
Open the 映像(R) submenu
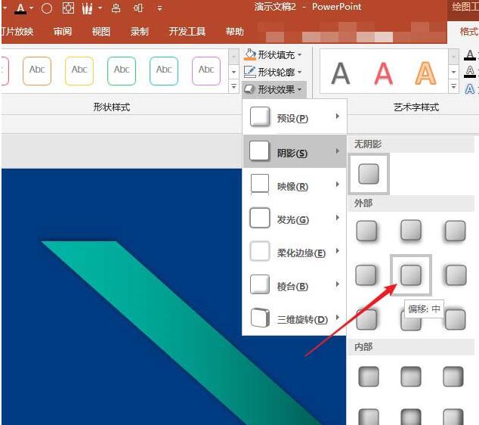pyautogui.click(x=295, y=185)
